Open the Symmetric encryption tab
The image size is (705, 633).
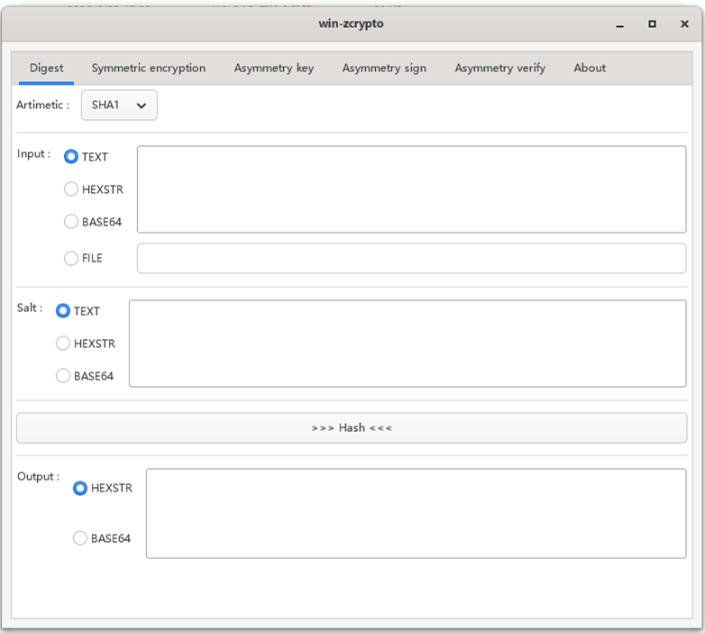click(149, 68)
